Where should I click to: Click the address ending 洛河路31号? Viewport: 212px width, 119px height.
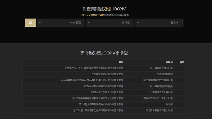pos(107,74)
